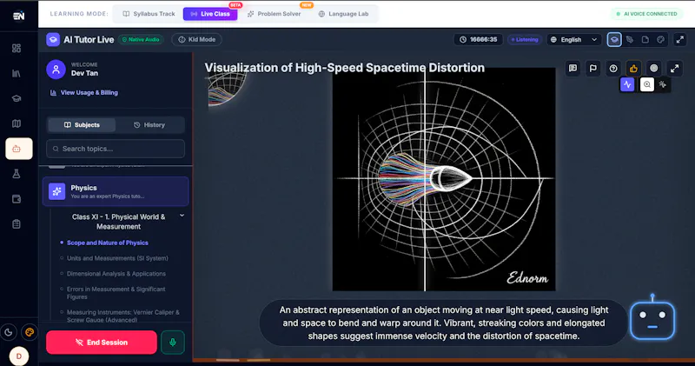Select the Subjects tab

(82, 125)
